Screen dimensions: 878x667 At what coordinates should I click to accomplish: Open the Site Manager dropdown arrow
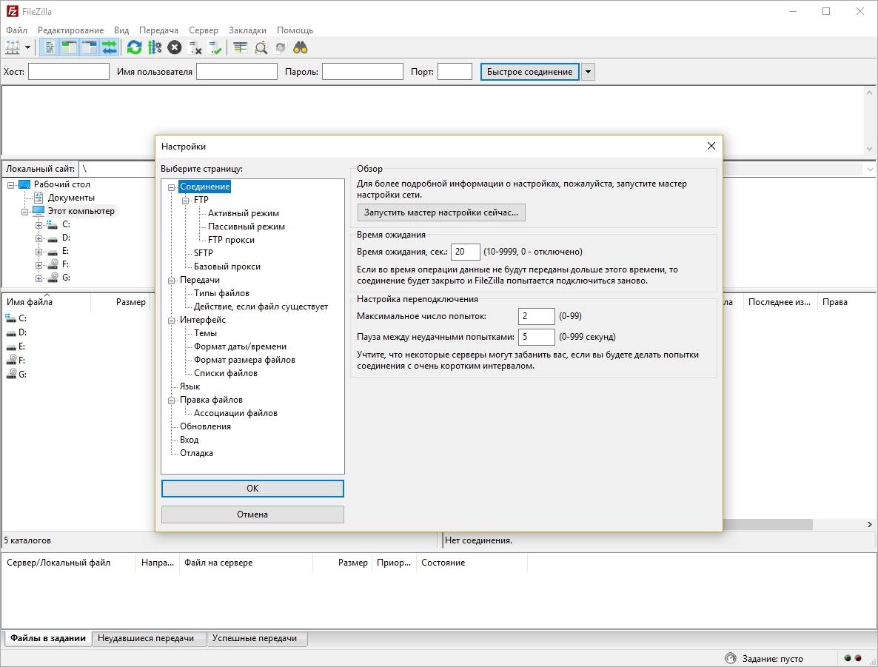27,47
